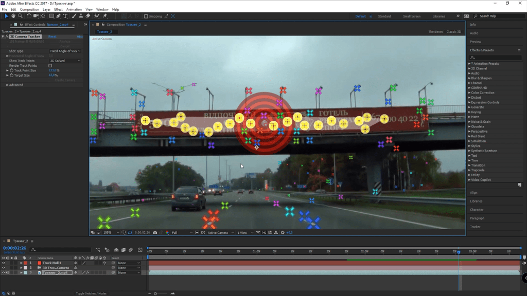527x296 pixels.
Task: Open the Composition menu
Action: (x=29, y=9)
